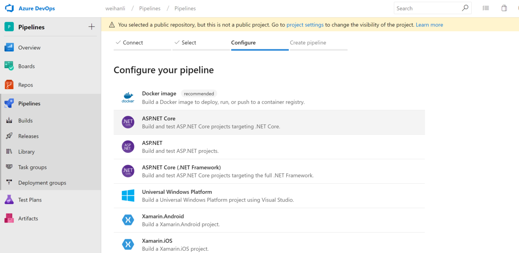Screen dimensions: 519x253
Task: Click inside the Search input field
Action: pos(427,8)
